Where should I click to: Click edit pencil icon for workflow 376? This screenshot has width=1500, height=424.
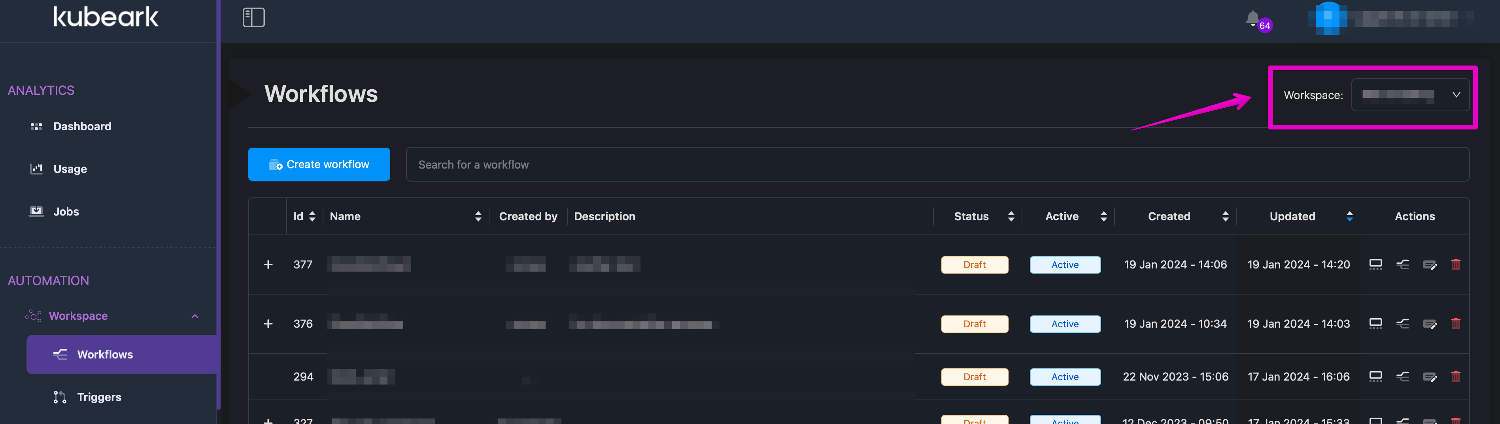pos(1430,324)
